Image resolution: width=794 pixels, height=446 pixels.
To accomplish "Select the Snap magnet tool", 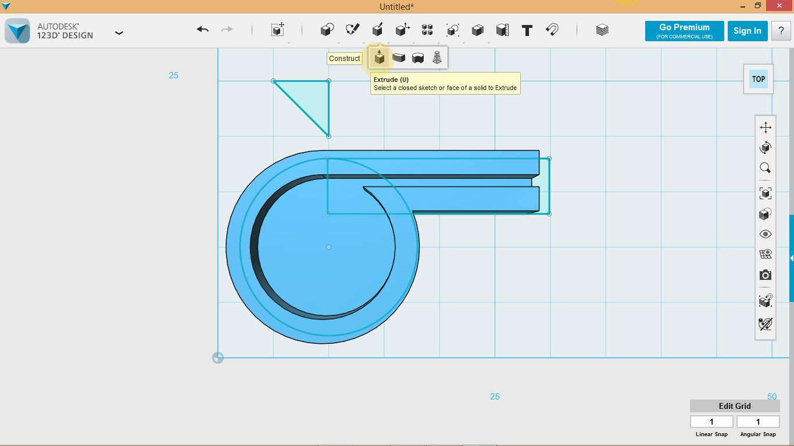I will point(552,30).
